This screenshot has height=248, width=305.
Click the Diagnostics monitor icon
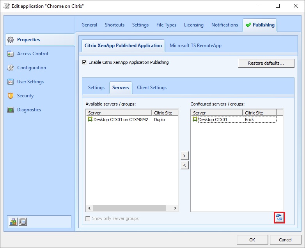(11, 110)
